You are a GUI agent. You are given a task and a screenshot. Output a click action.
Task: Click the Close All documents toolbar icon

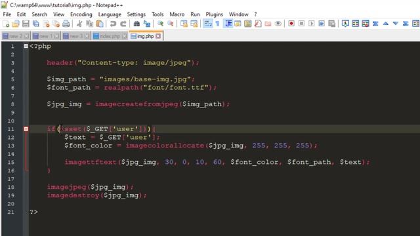click(x=56, y=24)
